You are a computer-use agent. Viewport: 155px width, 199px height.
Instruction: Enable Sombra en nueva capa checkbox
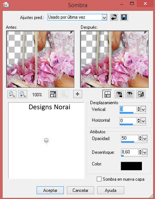tap(99, 179)
